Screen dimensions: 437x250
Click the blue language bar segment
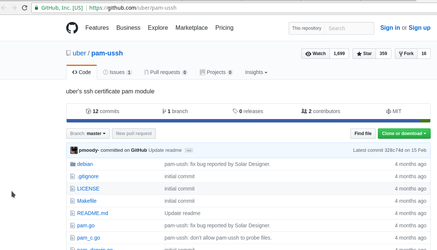(243, 121)
